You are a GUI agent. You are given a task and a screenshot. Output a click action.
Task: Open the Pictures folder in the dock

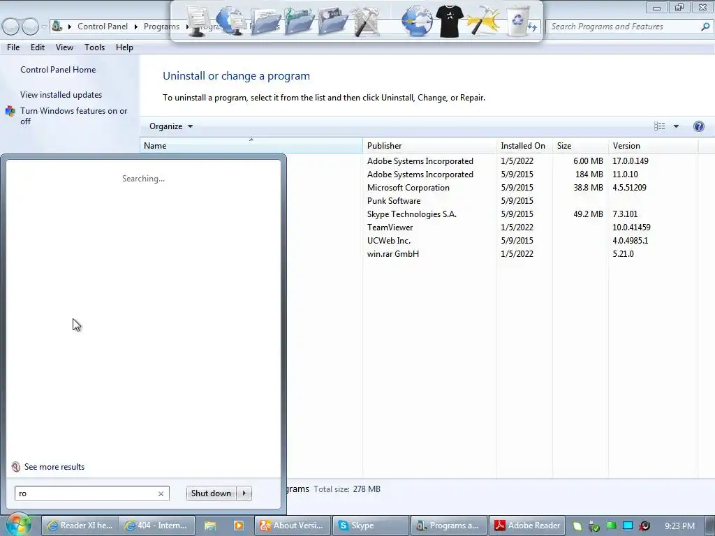[x=332, y=21]
